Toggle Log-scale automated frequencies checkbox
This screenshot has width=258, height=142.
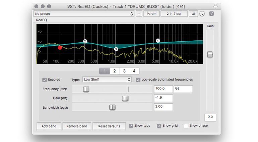pos(138,80)
